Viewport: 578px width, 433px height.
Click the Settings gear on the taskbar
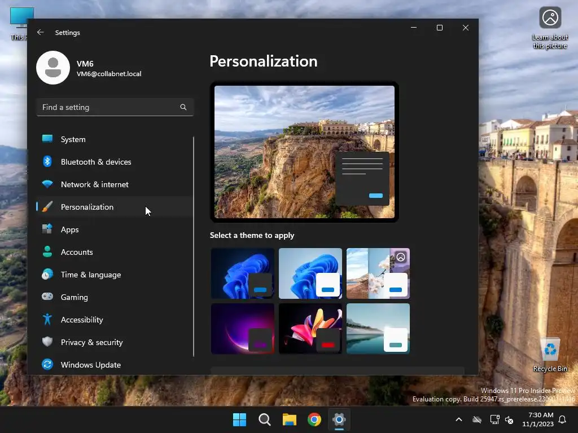coord(339,419)
